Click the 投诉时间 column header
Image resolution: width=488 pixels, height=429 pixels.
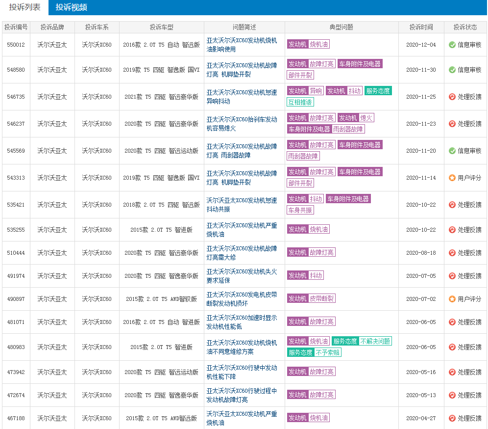421,27
